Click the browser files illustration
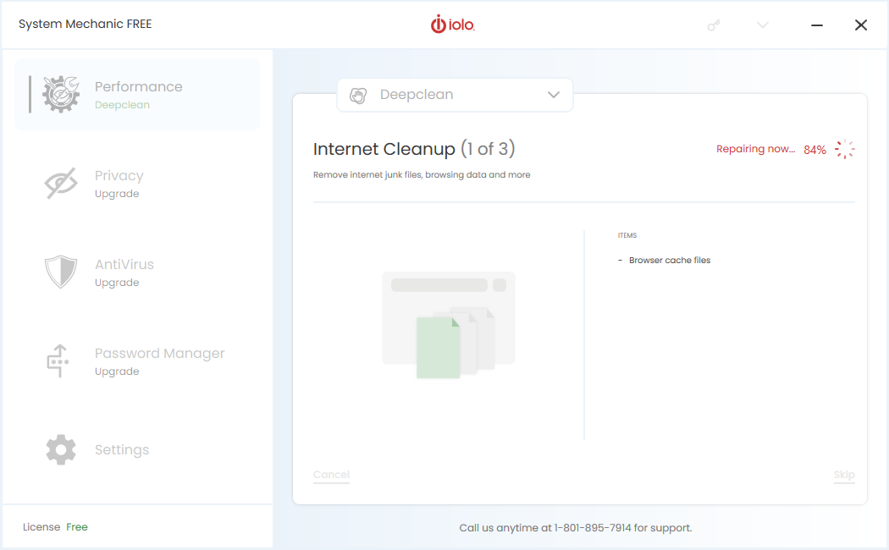Screen dimensions: 889x550 tap(449, 325)
